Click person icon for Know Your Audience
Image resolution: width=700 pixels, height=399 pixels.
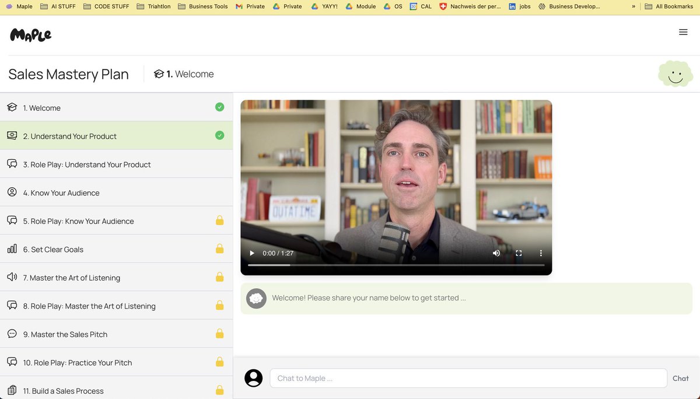coord(12,192)
